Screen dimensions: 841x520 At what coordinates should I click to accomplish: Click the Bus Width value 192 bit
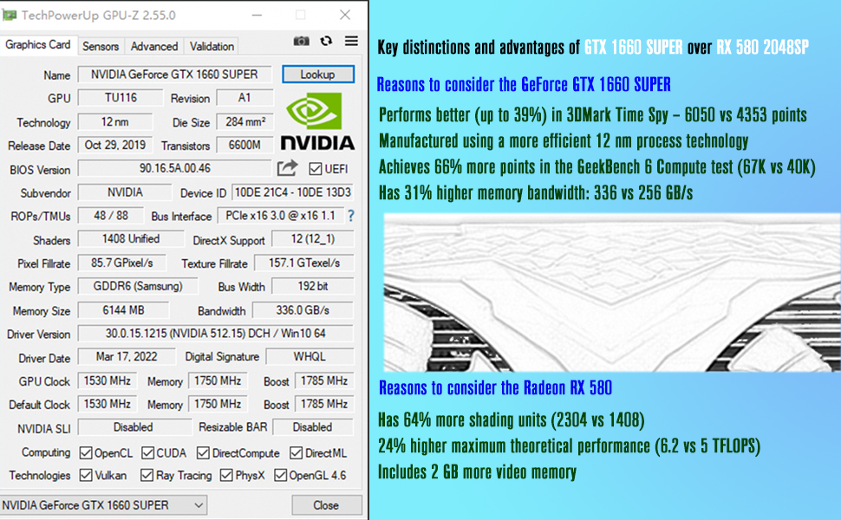[x=313, y=286]
